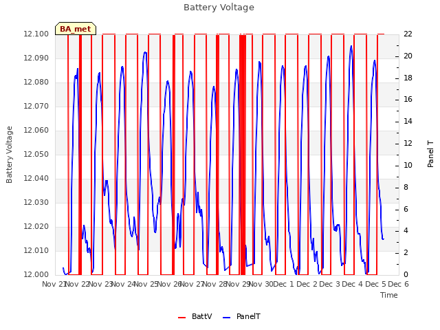Click the 18 tick on Panel T axis
The height and width of the screenshot is (330, 440).
tap(408, 78)
